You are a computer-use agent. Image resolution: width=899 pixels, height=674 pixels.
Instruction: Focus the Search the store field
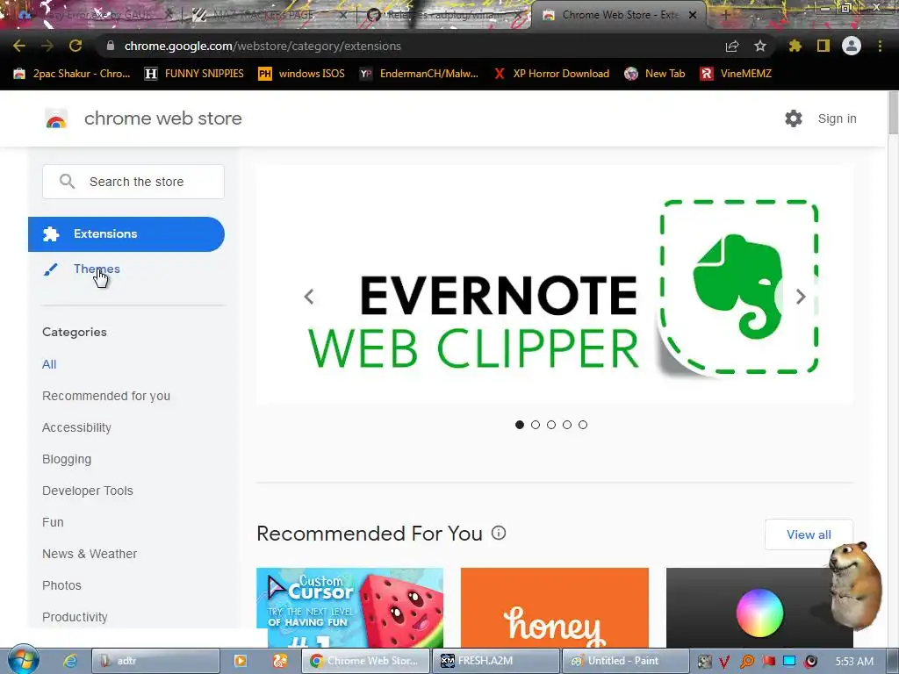click(133, 182)
